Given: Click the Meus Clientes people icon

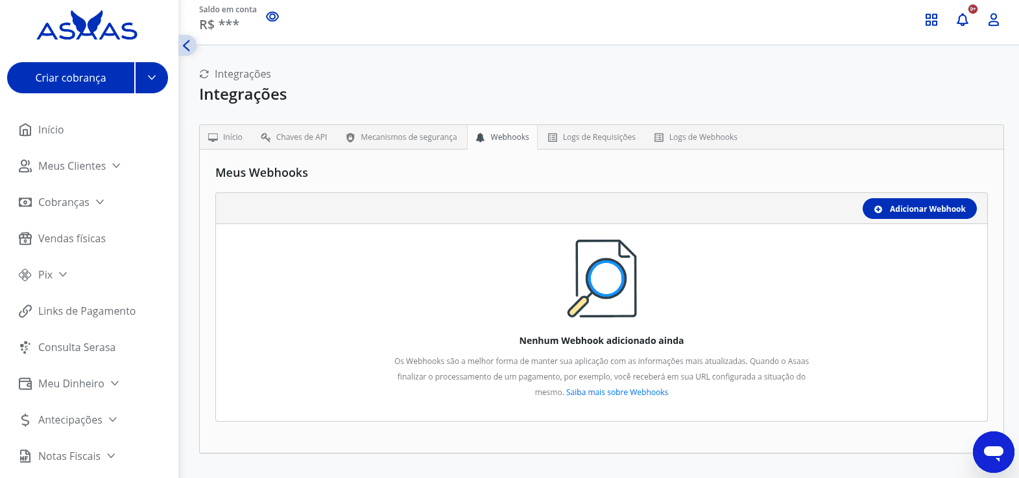Looking at the screenshot, I should pyautogui.click(x=25, y=166).
